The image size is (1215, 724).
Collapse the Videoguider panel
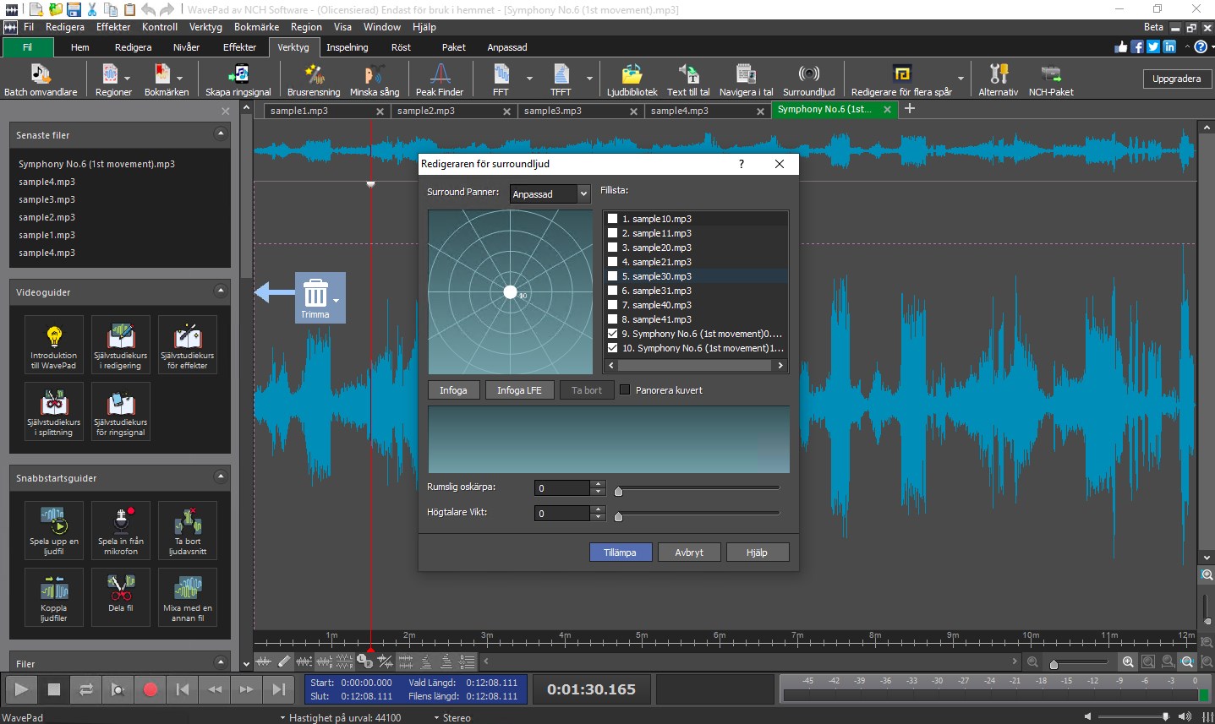tap(221, 292)
